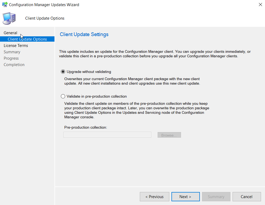
Task: Open the License Terms step
Action: pos(16,46)
